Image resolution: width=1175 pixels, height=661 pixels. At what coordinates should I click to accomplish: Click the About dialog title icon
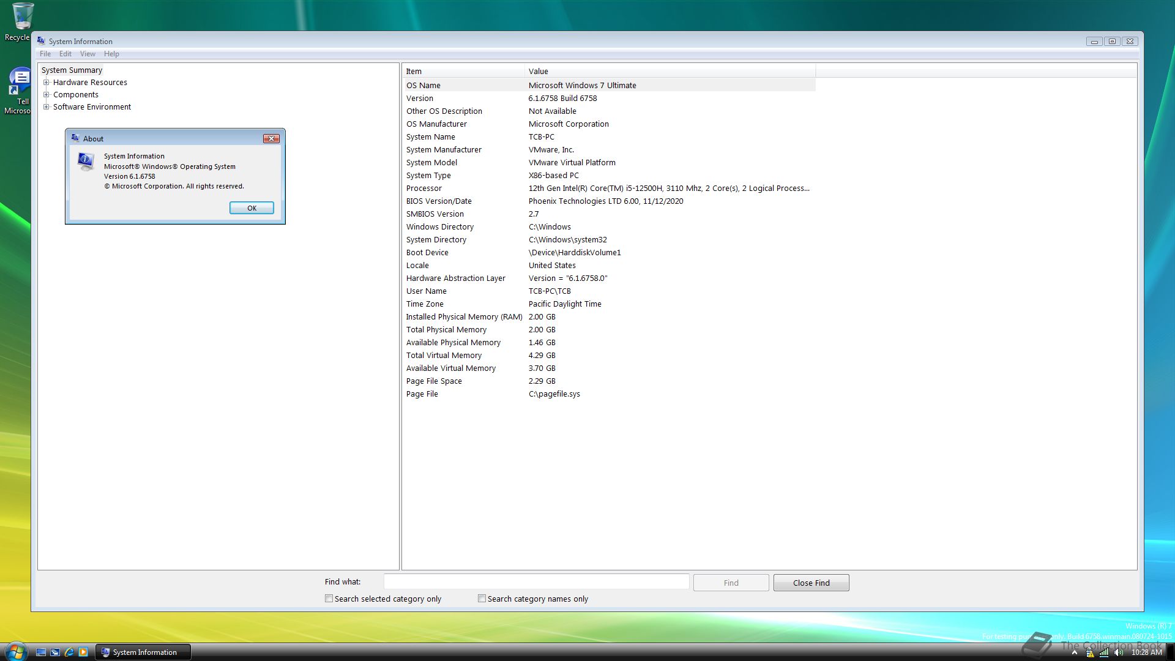75,138
